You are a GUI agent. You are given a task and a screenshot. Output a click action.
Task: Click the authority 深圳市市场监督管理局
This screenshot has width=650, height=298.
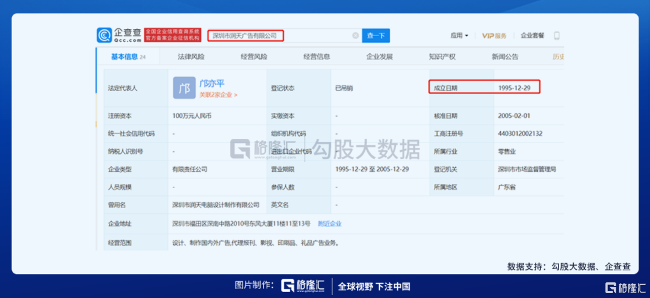pos(527,169)
